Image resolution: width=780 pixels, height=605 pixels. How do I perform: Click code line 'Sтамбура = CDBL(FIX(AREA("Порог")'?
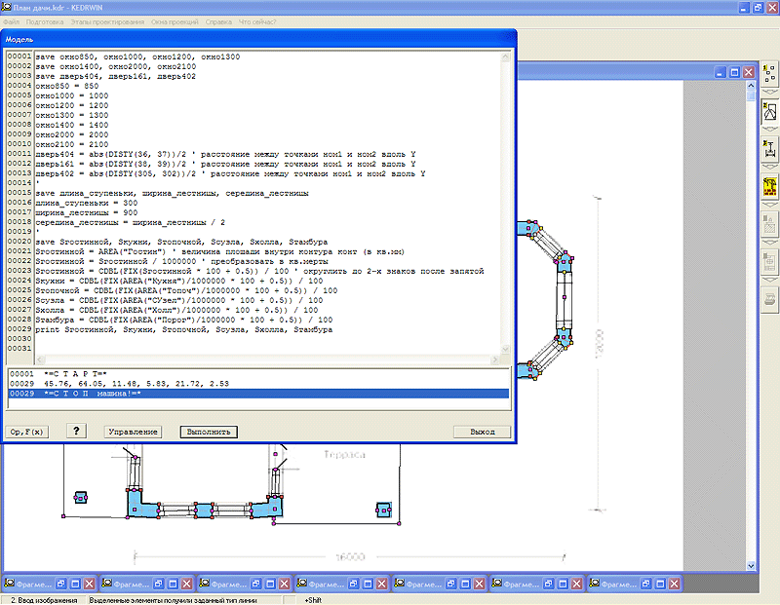point(184,320)
